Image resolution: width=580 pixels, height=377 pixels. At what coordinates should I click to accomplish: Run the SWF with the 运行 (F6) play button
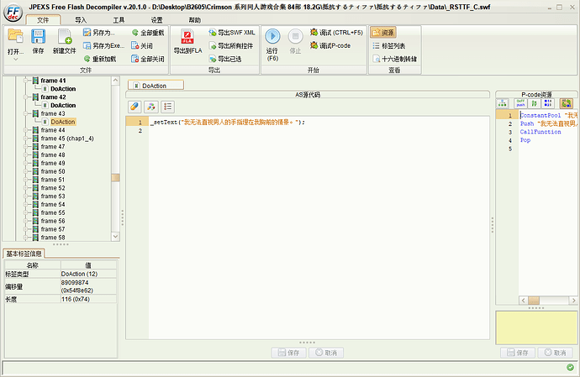click(272, 36)
